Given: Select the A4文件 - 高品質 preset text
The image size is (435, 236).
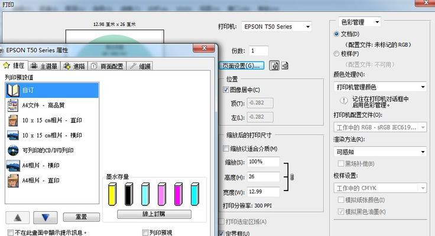Looking at the screenshot, I should point(44,105).
